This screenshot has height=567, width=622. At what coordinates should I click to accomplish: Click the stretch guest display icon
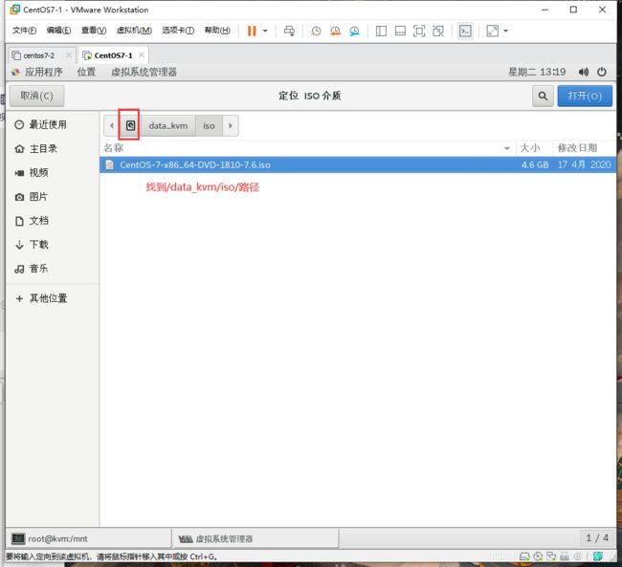492,31
